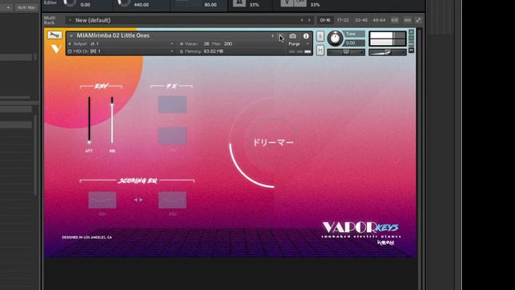Screen dimensions: 515x290
Task: Expand the instrument name dropdown arrow
Action: 72,35
